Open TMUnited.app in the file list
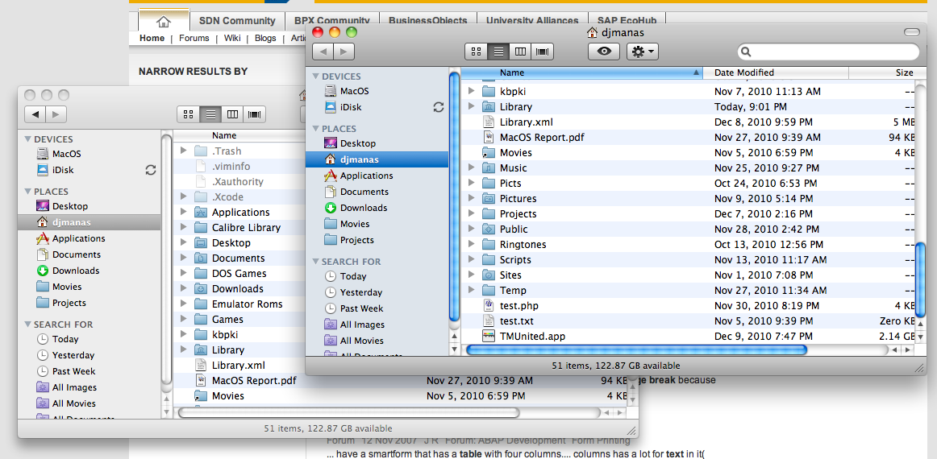The image size is (937, 459). tap(532, 337)
